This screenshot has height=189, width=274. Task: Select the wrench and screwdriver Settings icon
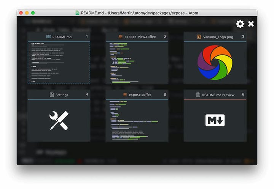point(59,120)
